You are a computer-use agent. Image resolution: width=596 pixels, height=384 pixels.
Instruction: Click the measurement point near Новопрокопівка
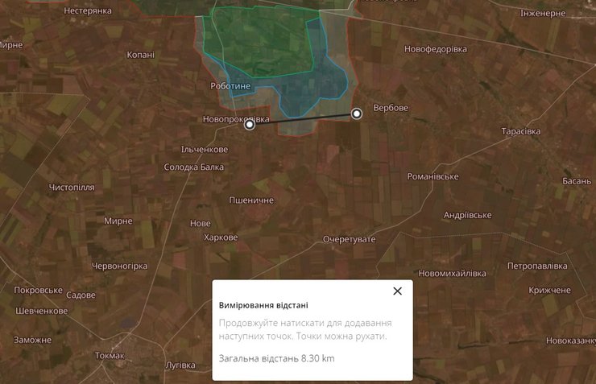250,124
